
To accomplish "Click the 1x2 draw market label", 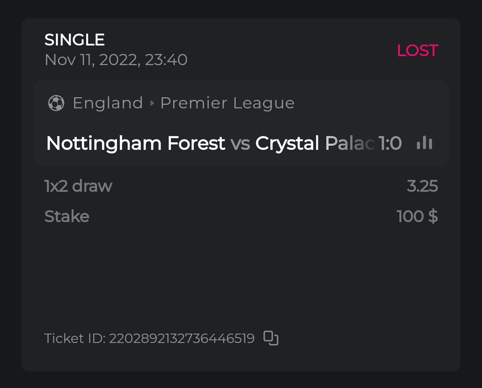I will [x=79, y=186].
